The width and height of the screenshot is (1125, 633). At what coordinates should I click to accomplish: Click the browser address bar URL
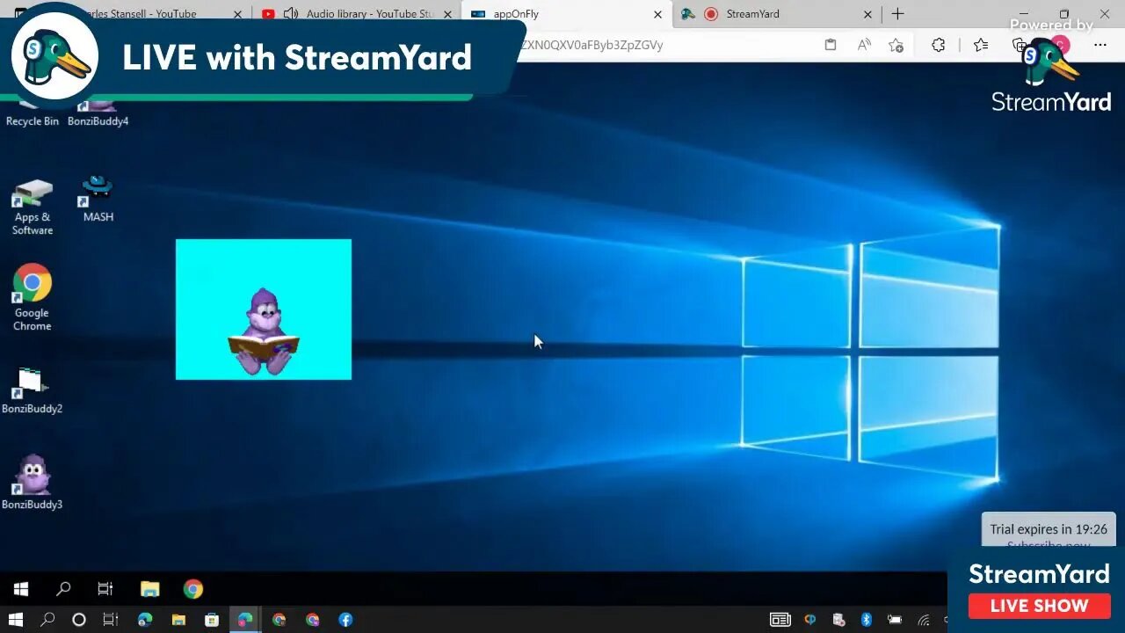(592, 45)
